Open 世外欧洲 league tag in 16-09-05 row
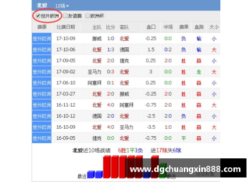The image size is (251, 182). 42,138
